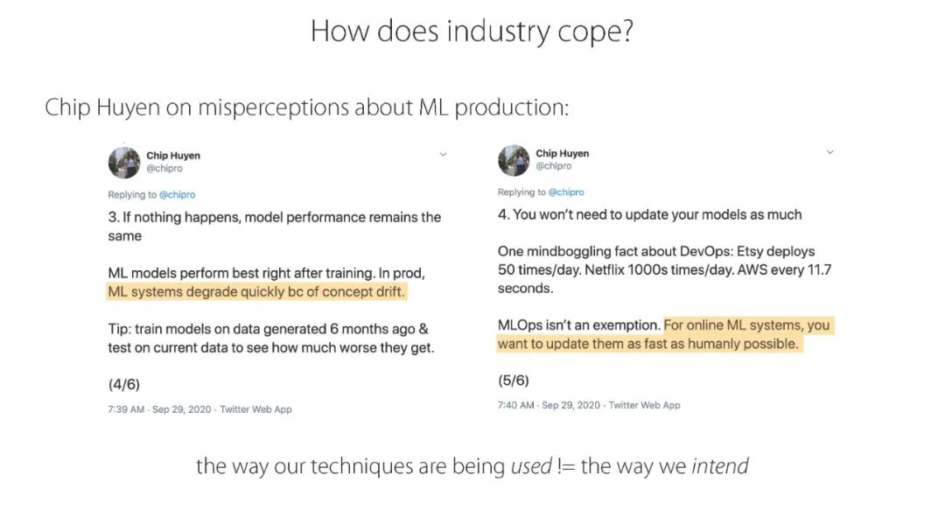Click the bottom 'used != intend' caption

pyautogui.click(x=472, y=466)
